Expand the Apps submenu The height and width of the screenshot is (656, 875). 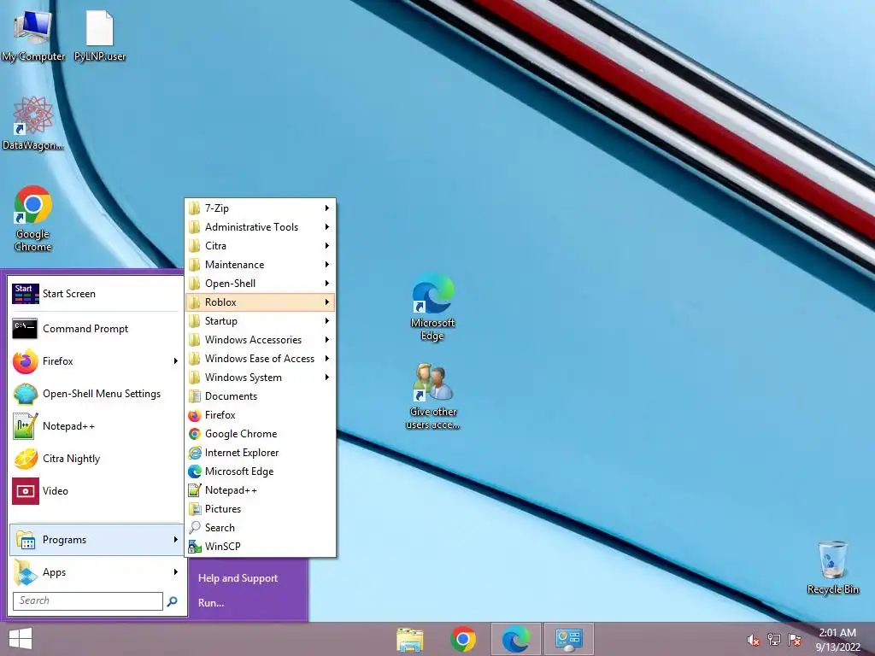coord(97,571)
